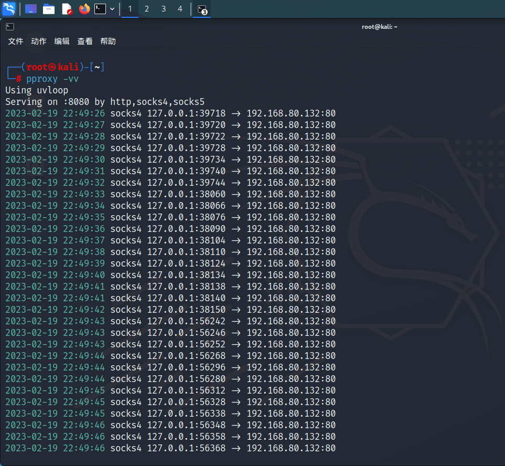Image resolution: width=505 pixels, height=466 pixels.
Task: Click the terminal taskbar button with badge 3
Action: click(x=202, y=9)
